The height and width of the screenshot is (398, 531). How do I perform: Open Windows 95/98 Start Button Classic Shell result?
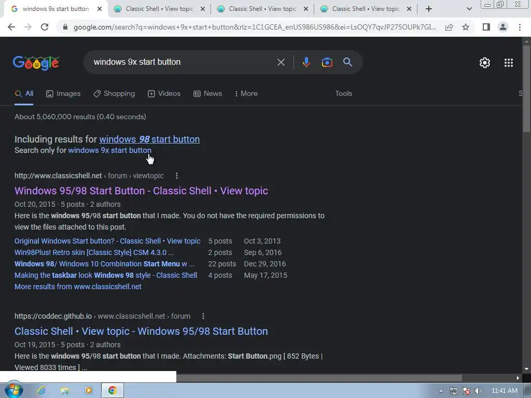[141, 191]
